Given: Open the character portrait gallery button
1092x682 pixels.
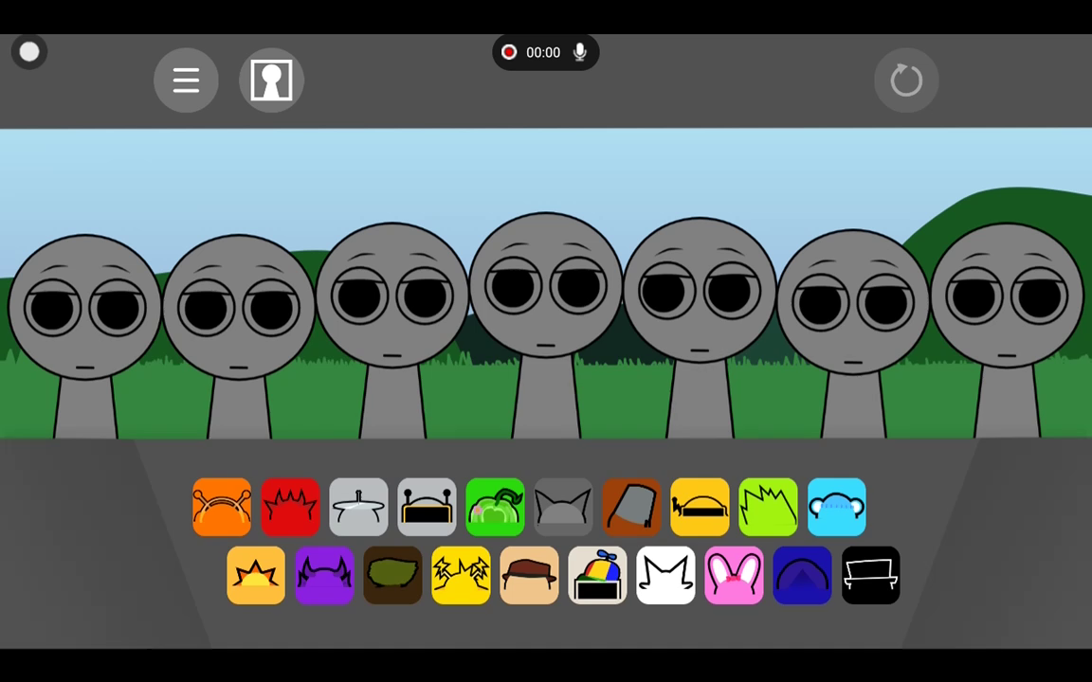Looking at the screenshot, I should (271, 81).
